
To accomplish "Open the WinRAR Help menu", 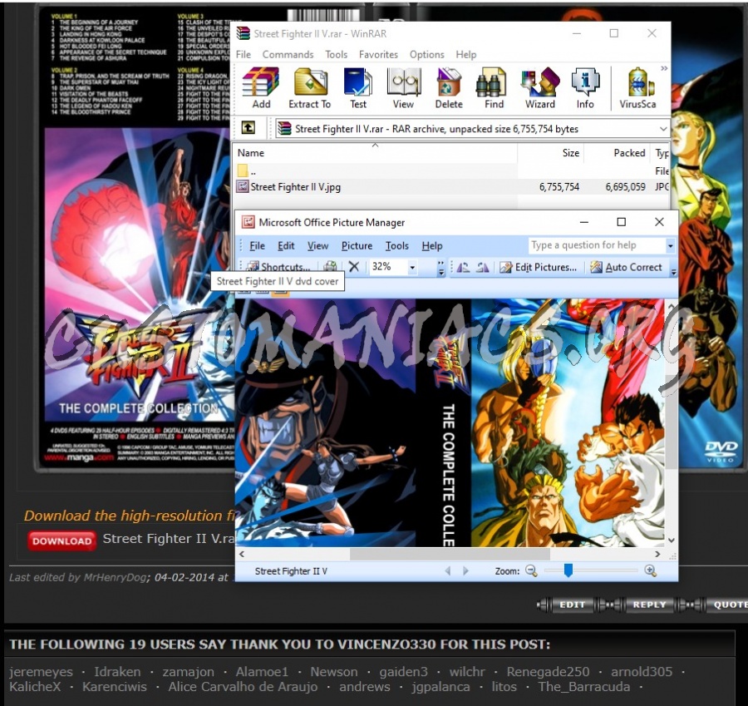I will click(x=466, y=54).
